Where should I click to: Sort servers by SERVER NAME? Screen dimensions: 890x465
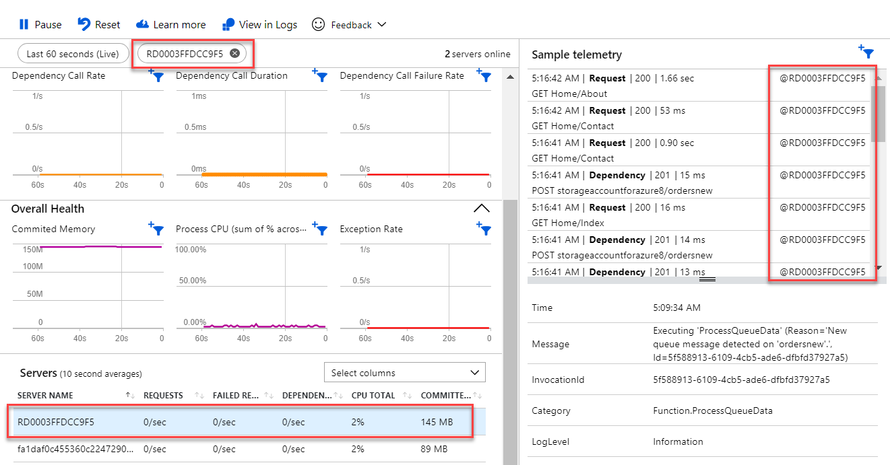click(129, 396)
